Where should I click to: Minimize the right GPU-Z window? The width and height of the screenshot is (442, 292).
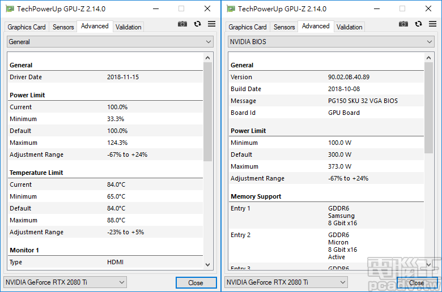(x=377, y=8)
